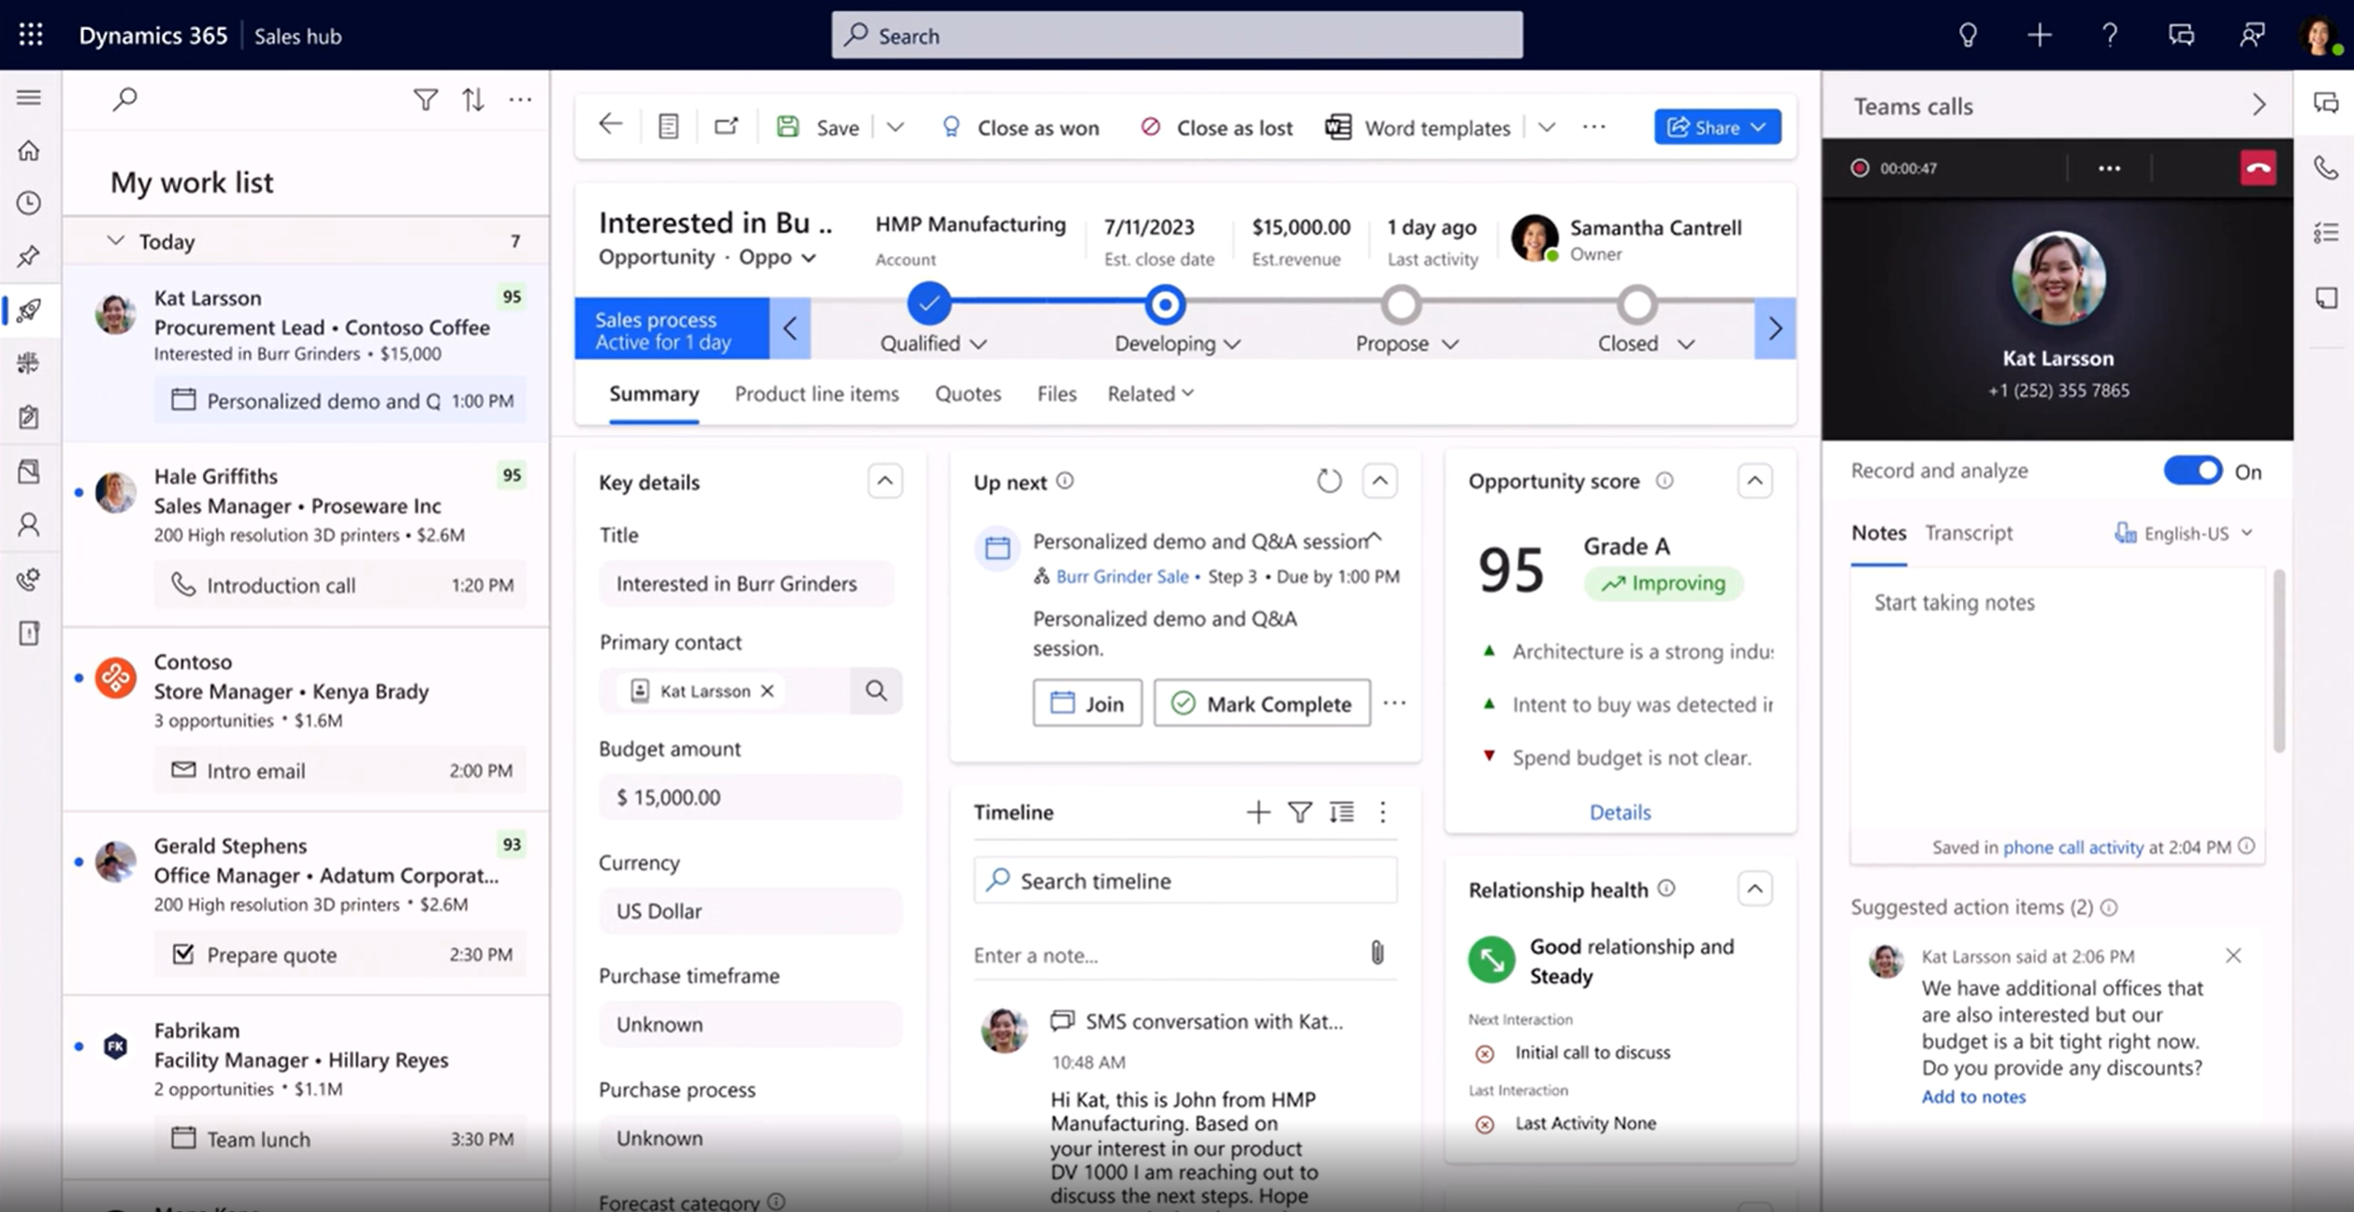The width and height of the screenshot is (2354, 1212).
Task: Click Close as lost button
Action: [x=1216, y=127]
